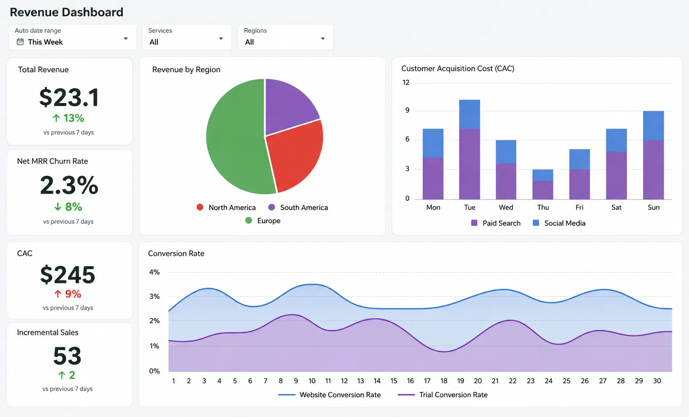The image size is (689, 417).
Task: Click day 10 on conversion chart axis
Action: (x=312, y=381)
